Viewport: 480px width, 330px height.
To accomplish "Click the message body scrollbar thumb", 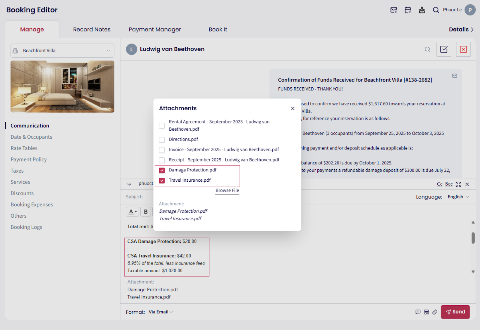I will tap(473, 238).
